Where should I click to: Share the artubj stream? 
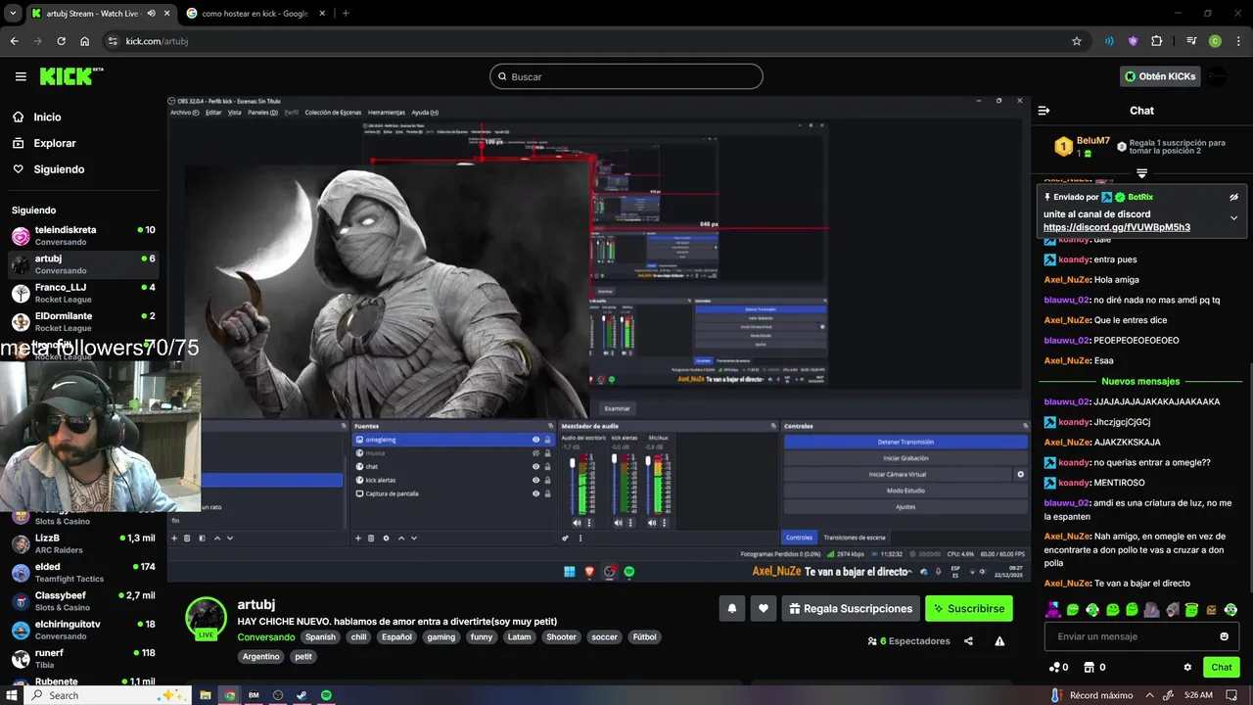(x=968, y=641)
